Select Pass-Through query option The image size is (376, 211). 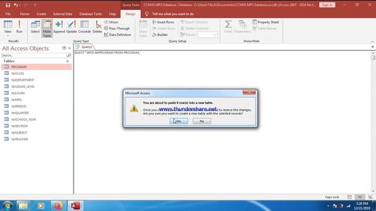(x=117, y=28)
